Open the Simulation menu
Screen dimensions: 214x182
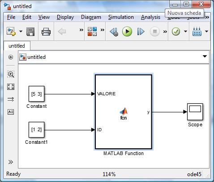click(x=121, y=17)
